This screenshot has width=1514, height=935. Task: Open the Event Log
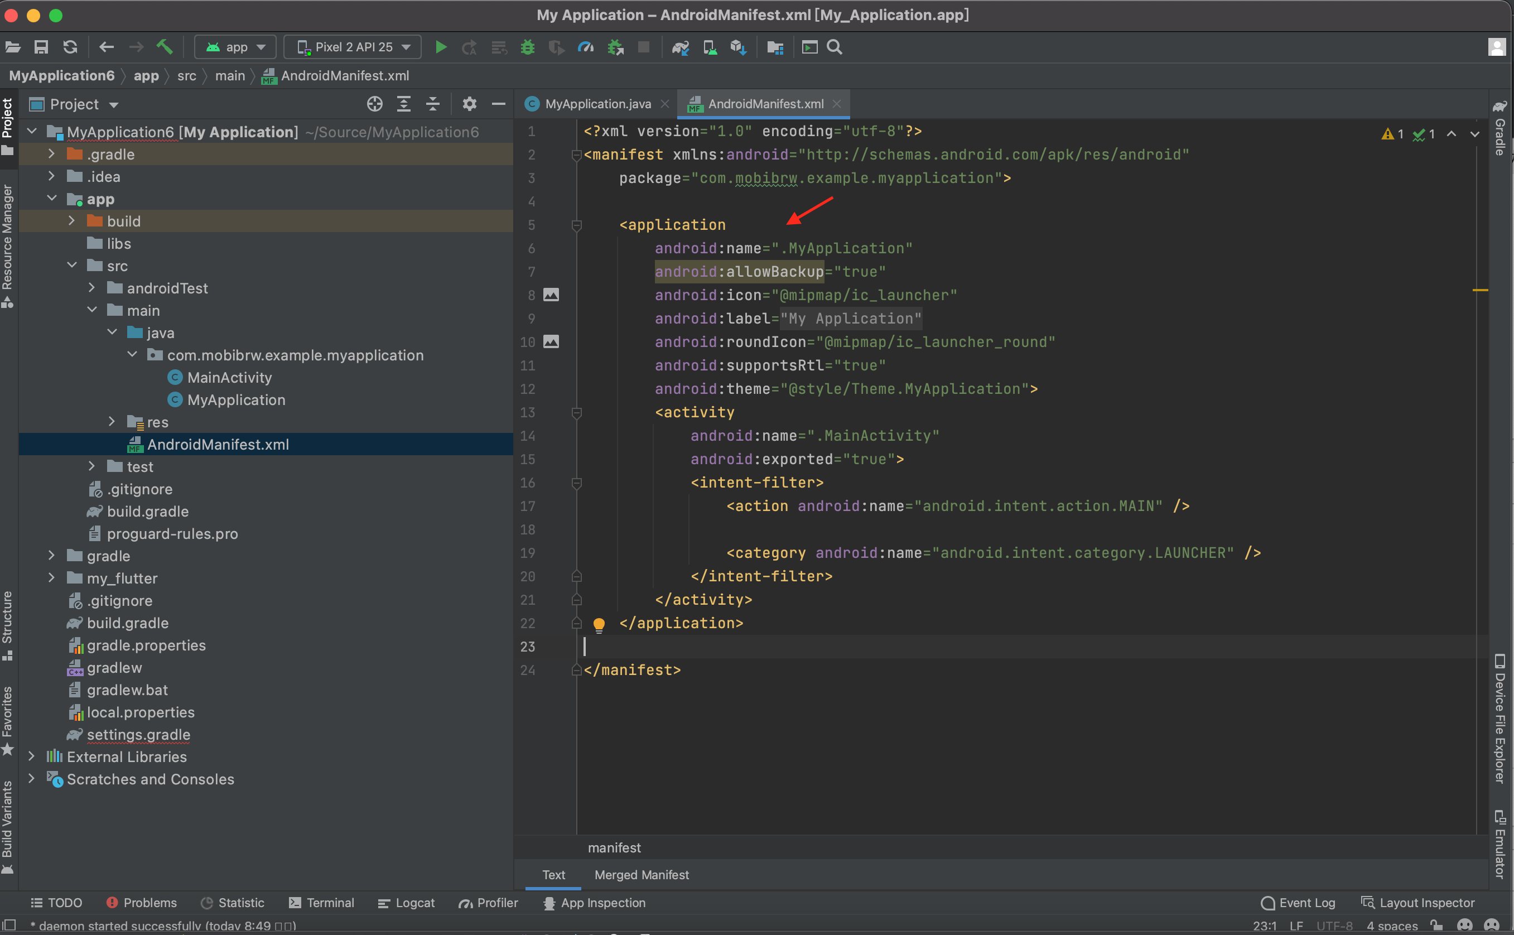(1298, 903)
